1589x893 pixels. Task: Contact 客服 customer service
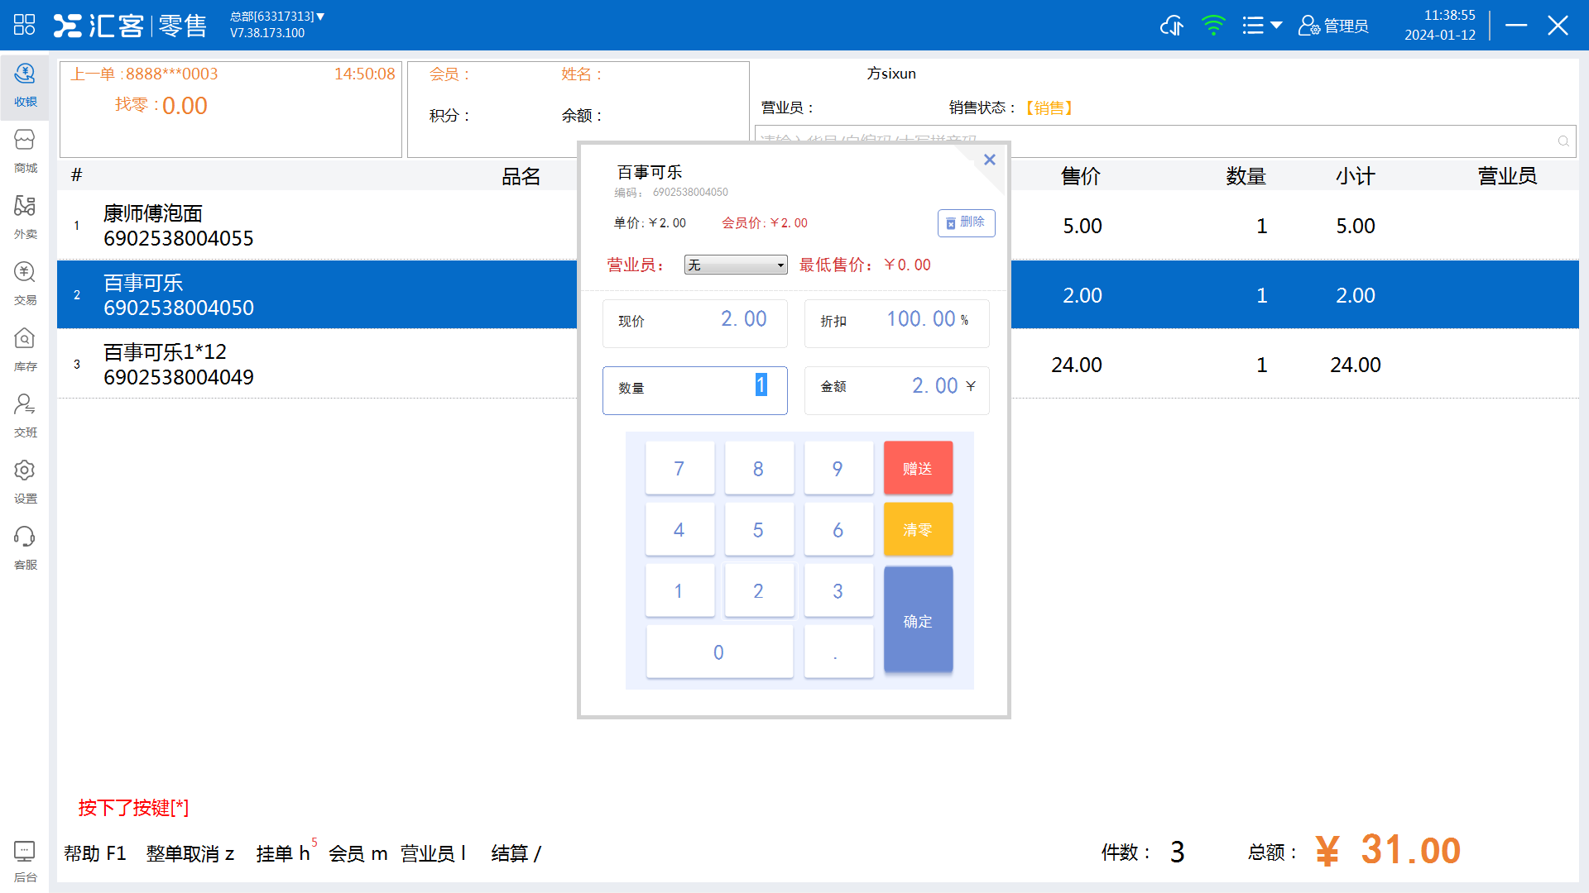click(25, 548)
